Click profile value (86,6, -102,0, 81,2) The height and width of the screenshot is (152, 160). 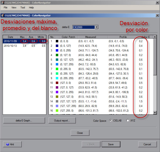click(119, 111)
